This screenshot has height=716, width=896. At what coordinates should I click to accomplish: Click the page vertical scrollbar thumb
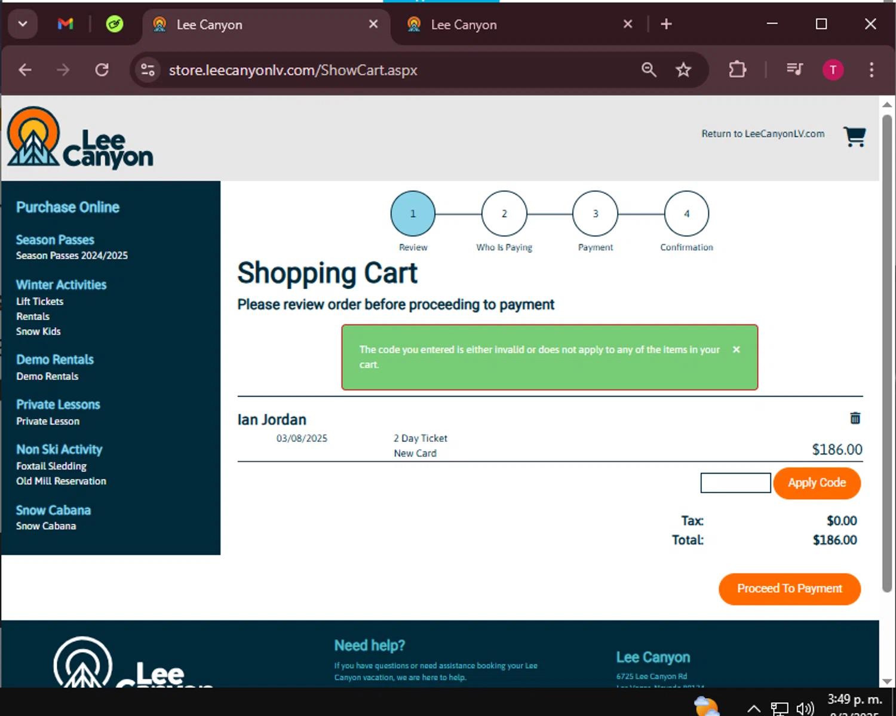coord(887,352)
